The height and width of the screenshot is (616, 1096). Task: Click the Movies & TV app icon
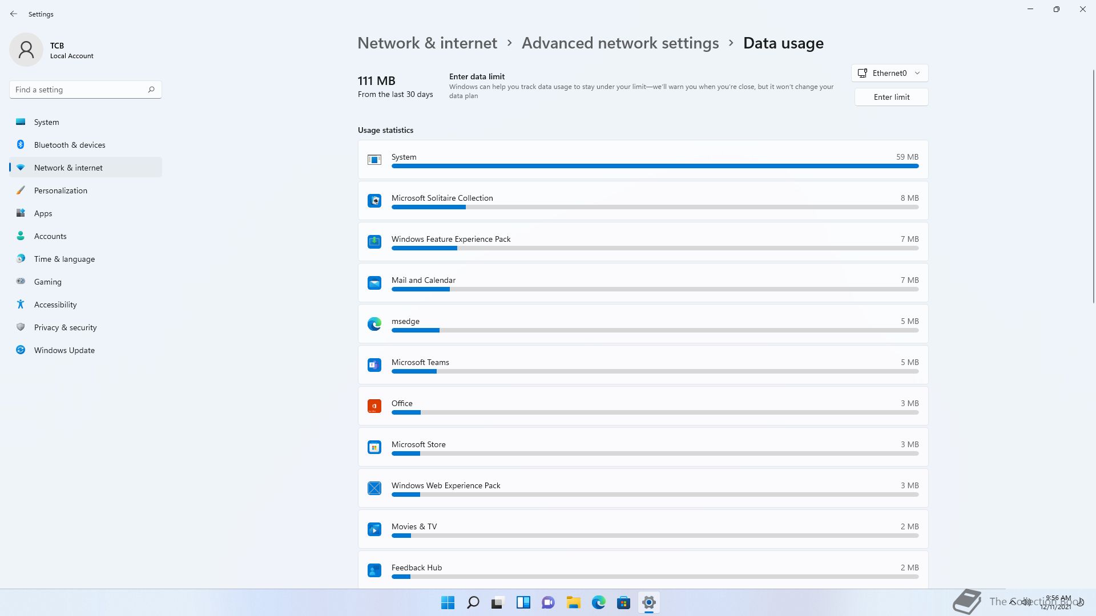[374, 529]
